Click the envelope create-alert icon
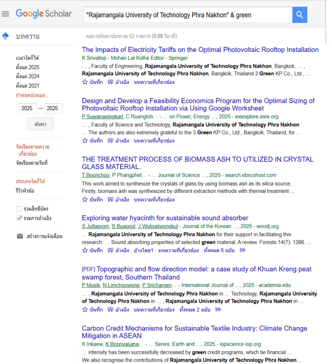The width and height of the screenshot is (332, 364). (20, 236)
